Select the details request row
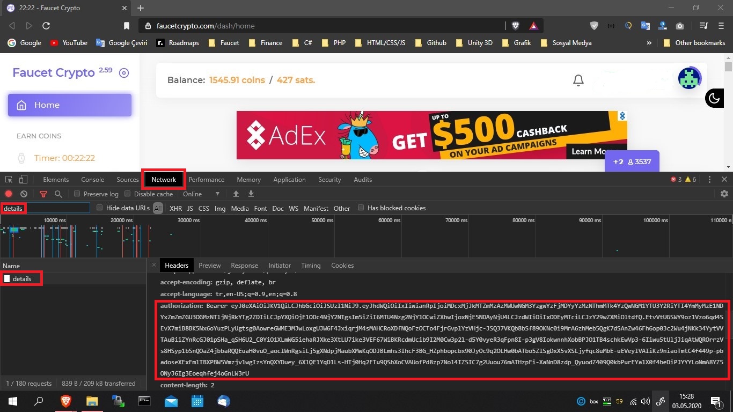This screenshot has height=412, width=733. point(73,278)
